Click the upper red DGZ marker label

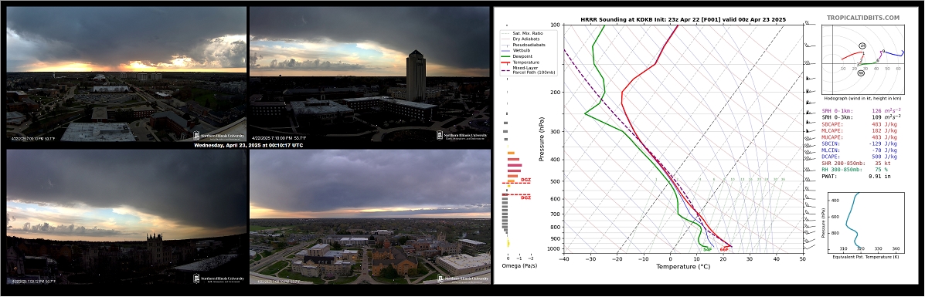pos(525,180)
